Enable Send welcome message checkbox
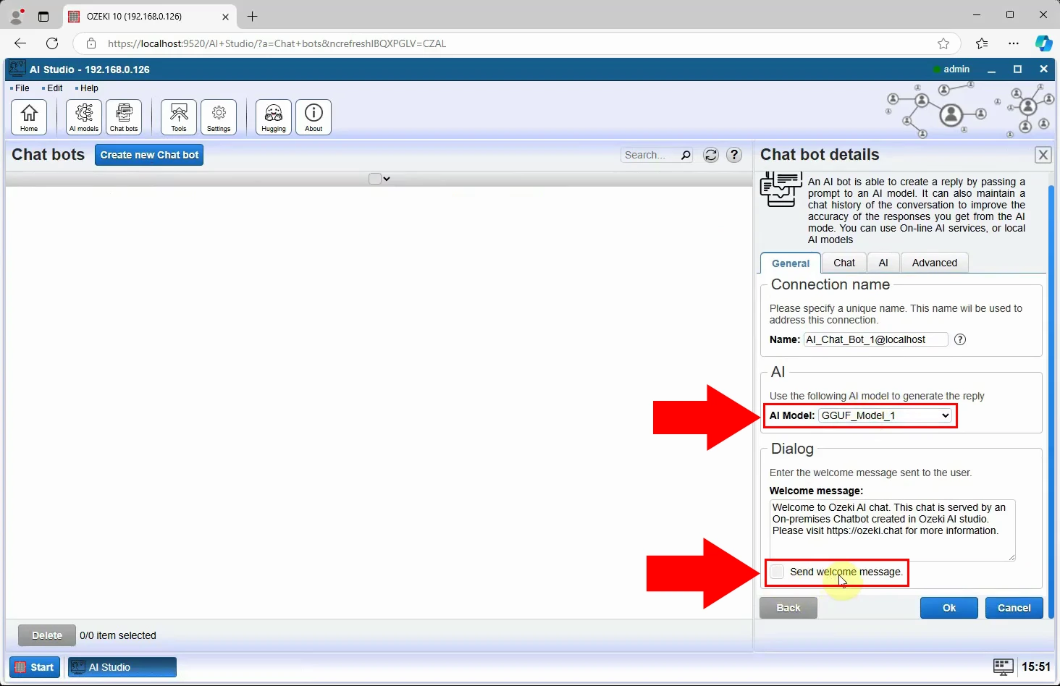This screenshot has width=1060, height=686. tap(777, 572)
